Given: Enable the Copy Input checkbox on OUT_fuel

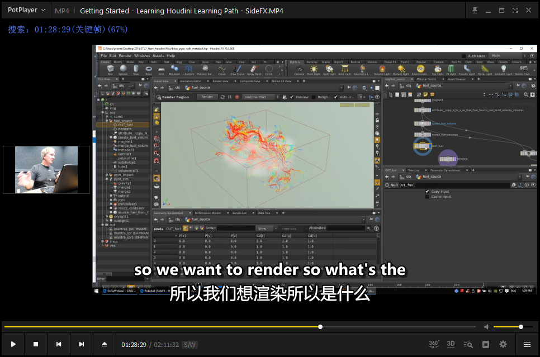Looking at the screenshot, I should pyautogui.click(x=427, y=192).
